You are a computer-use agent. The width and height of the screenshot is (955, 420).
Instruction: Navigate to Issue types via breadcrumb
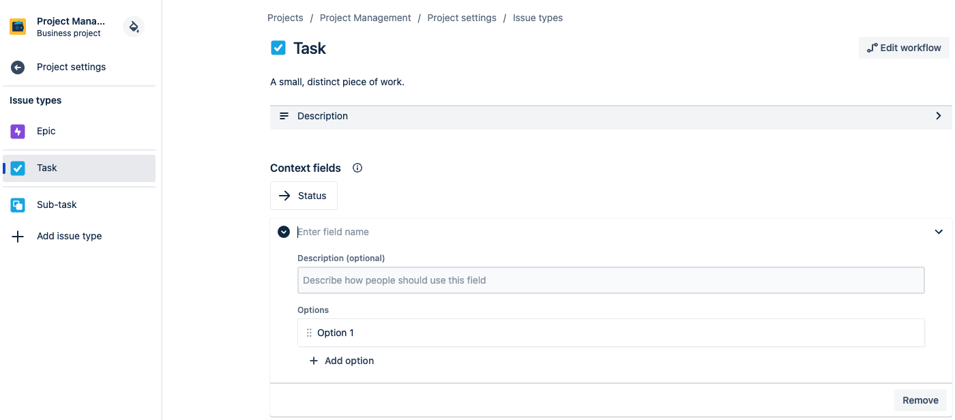[x=538, y=17]
